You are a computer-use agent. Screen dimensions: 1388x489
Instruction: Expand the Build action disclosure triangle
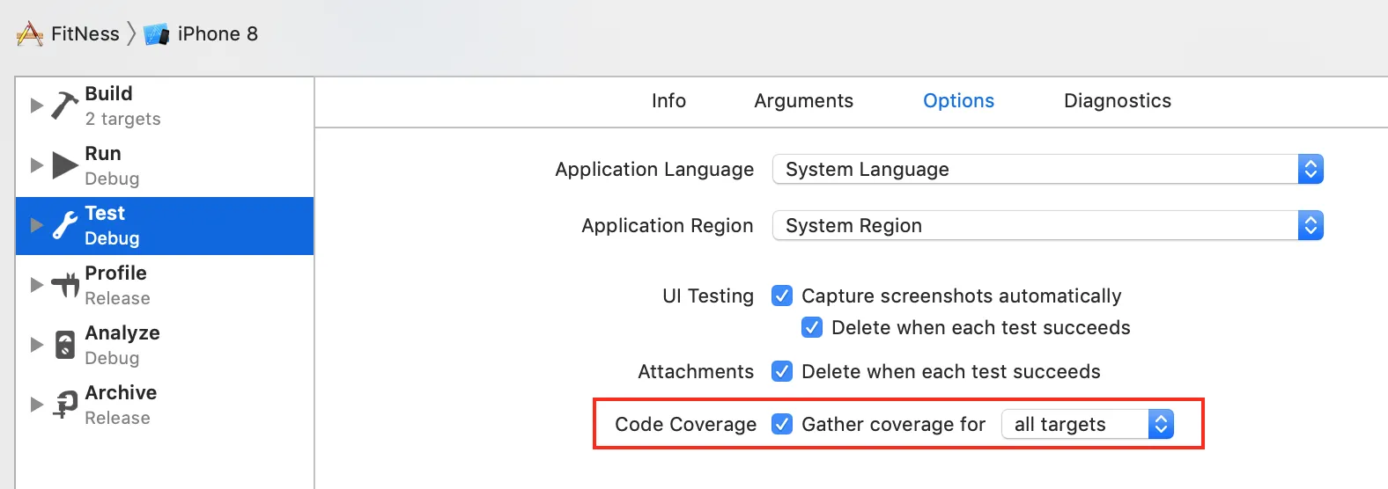point(36,106)
